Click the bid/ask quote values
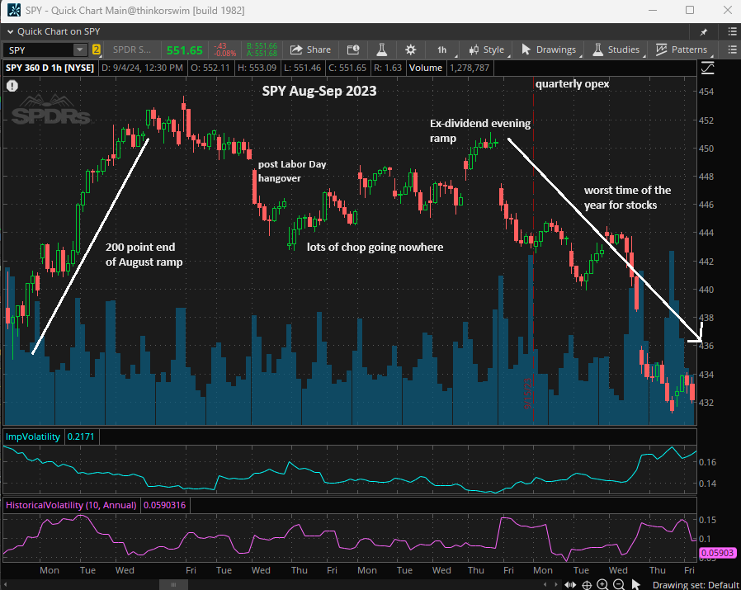Screen dimensions: 741x590 point(262,50)
